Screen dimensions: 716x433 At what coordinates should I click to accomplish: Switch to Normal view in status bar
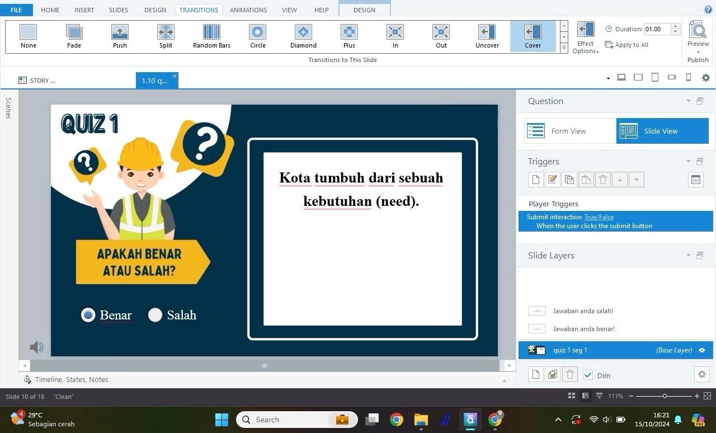585,396
